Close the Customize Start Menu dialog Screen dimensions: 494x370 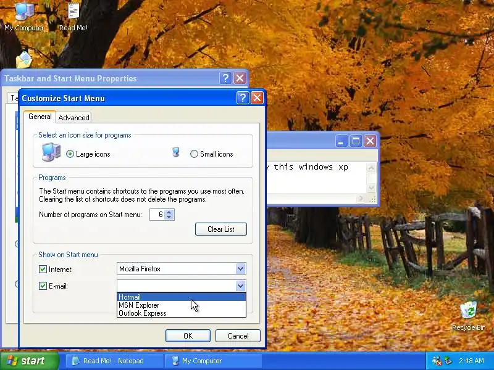(257, 98)
